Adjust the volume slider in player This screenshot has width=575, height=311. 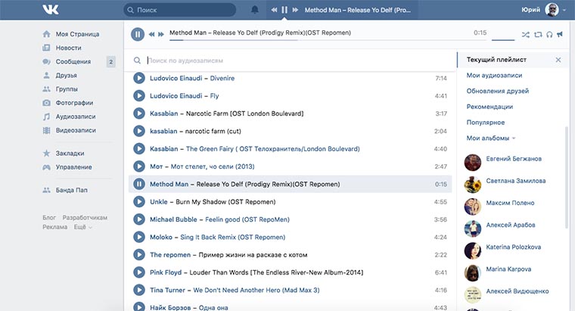[503, 39]
